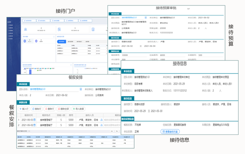Open calendar icon for 2021-06-02 meal row
The image size is (245, 154).
point(34,125)
